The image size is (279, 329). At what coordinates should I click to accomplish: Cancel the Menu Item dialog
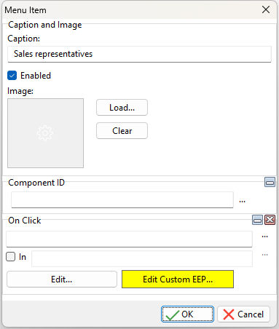click(243, 314)
